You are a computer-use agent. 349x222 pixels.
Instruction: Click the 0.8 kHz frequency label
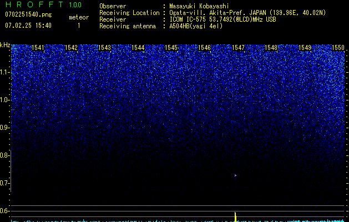4,155
